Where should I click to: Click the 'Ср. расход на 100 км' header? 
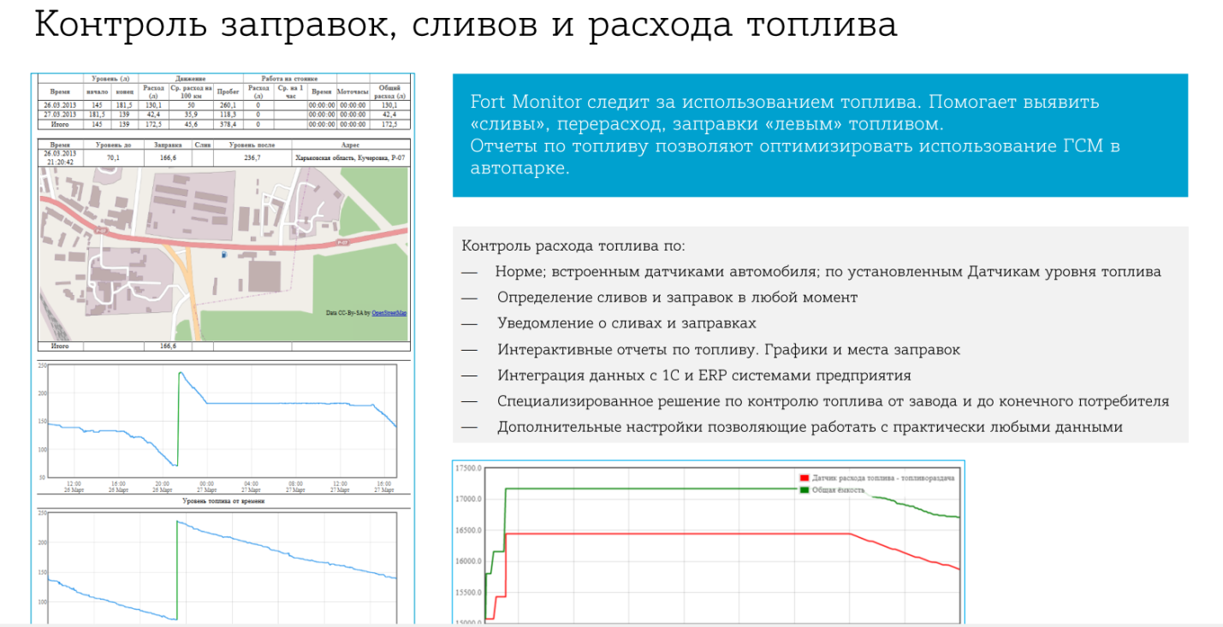point(191,92)
